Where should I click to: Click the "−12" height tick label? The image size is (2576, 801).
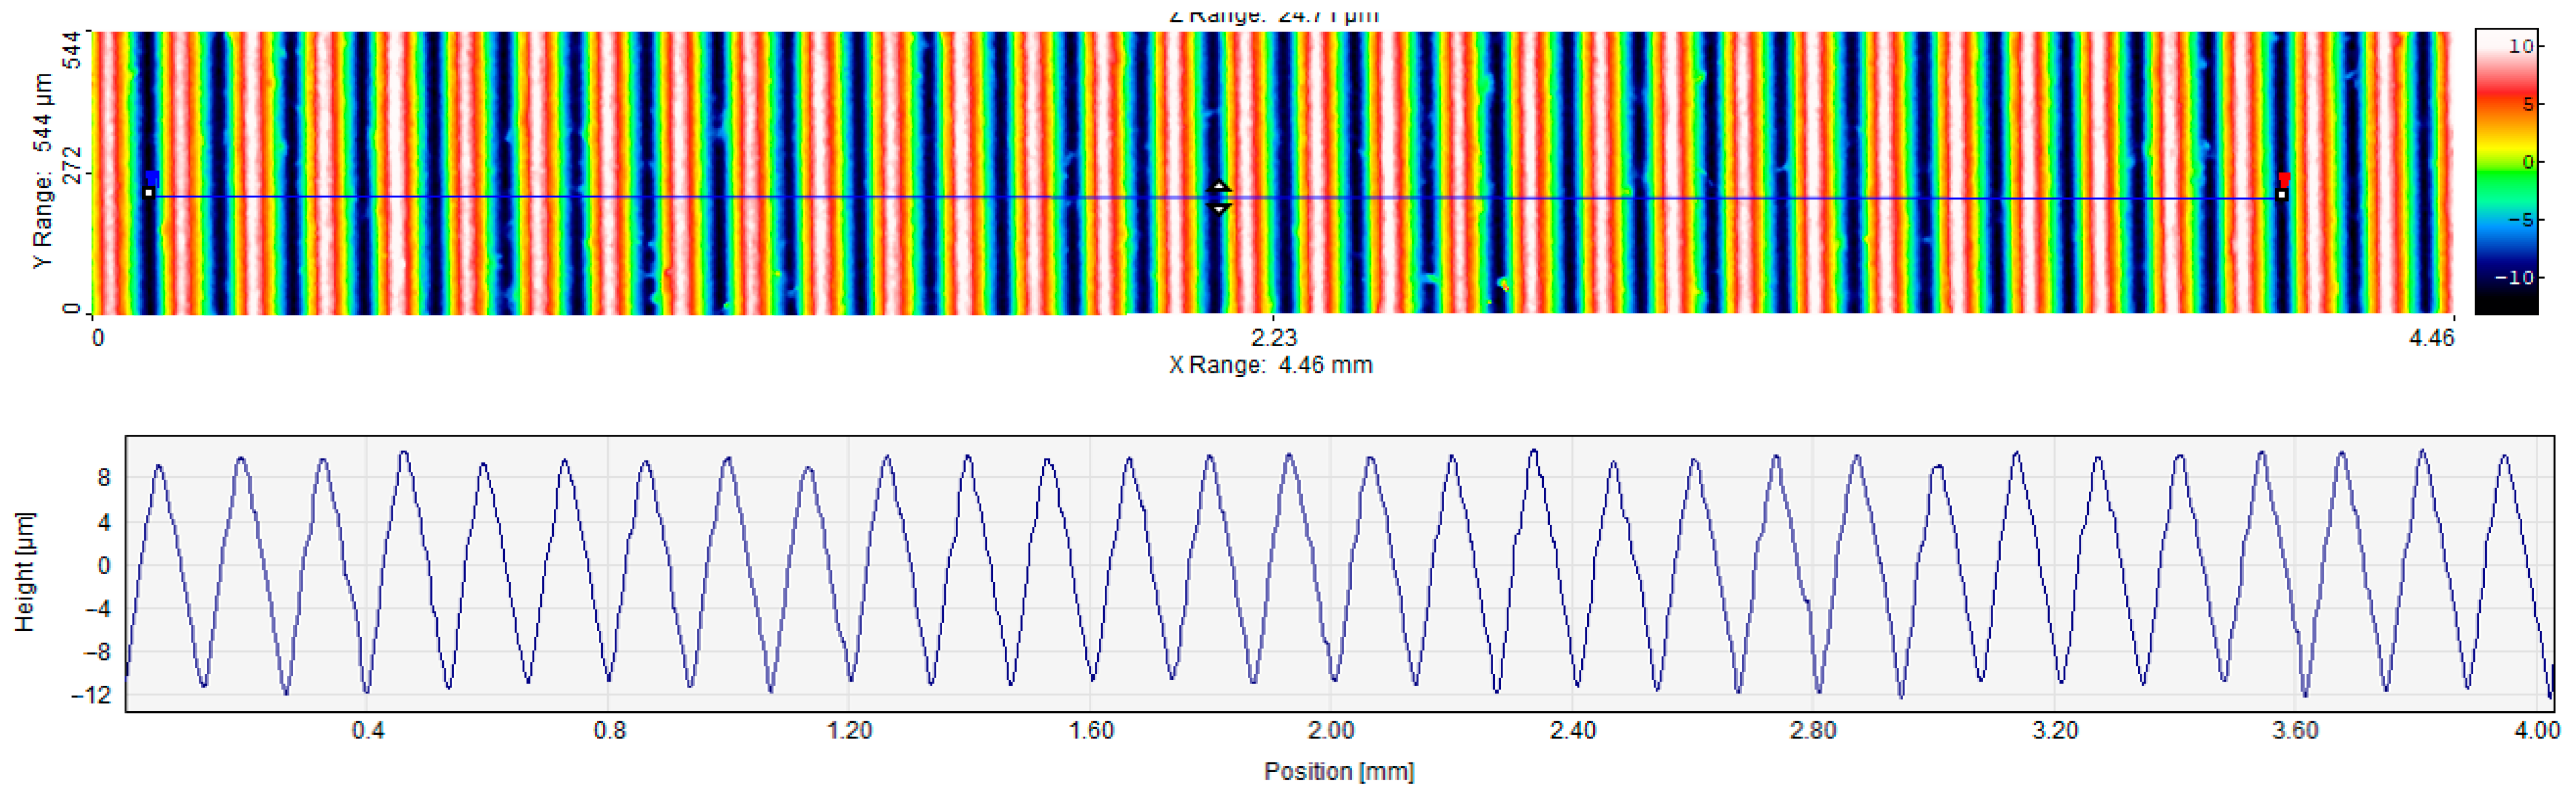pos(92,694)
